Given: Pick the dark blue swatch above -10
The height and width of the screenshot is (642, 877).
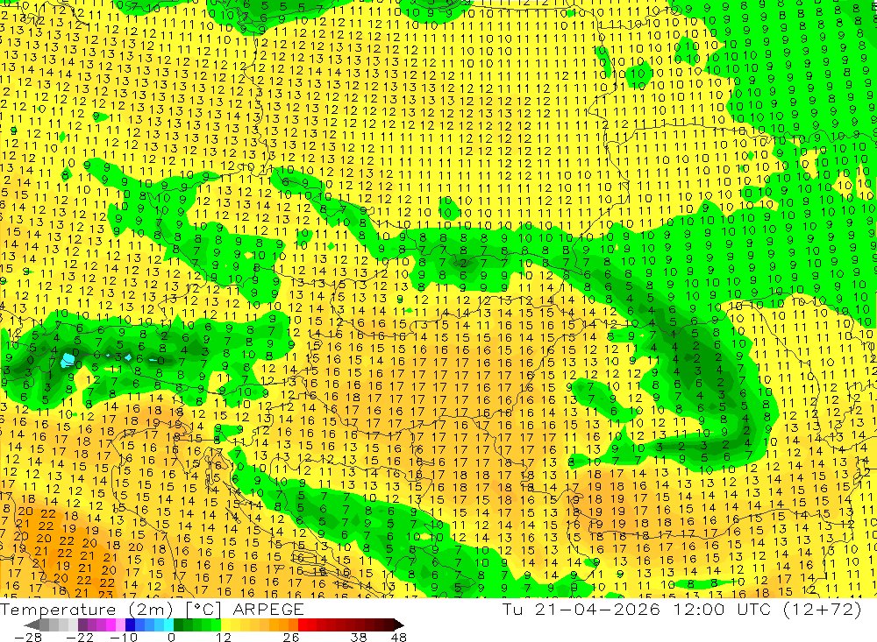Looking at the screenshot, I should (x=131, y=624).
